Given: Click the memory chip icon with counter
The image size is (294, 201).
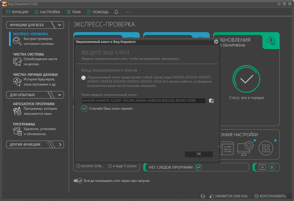Looking at the screenshot, I should [x=262, y=167].
